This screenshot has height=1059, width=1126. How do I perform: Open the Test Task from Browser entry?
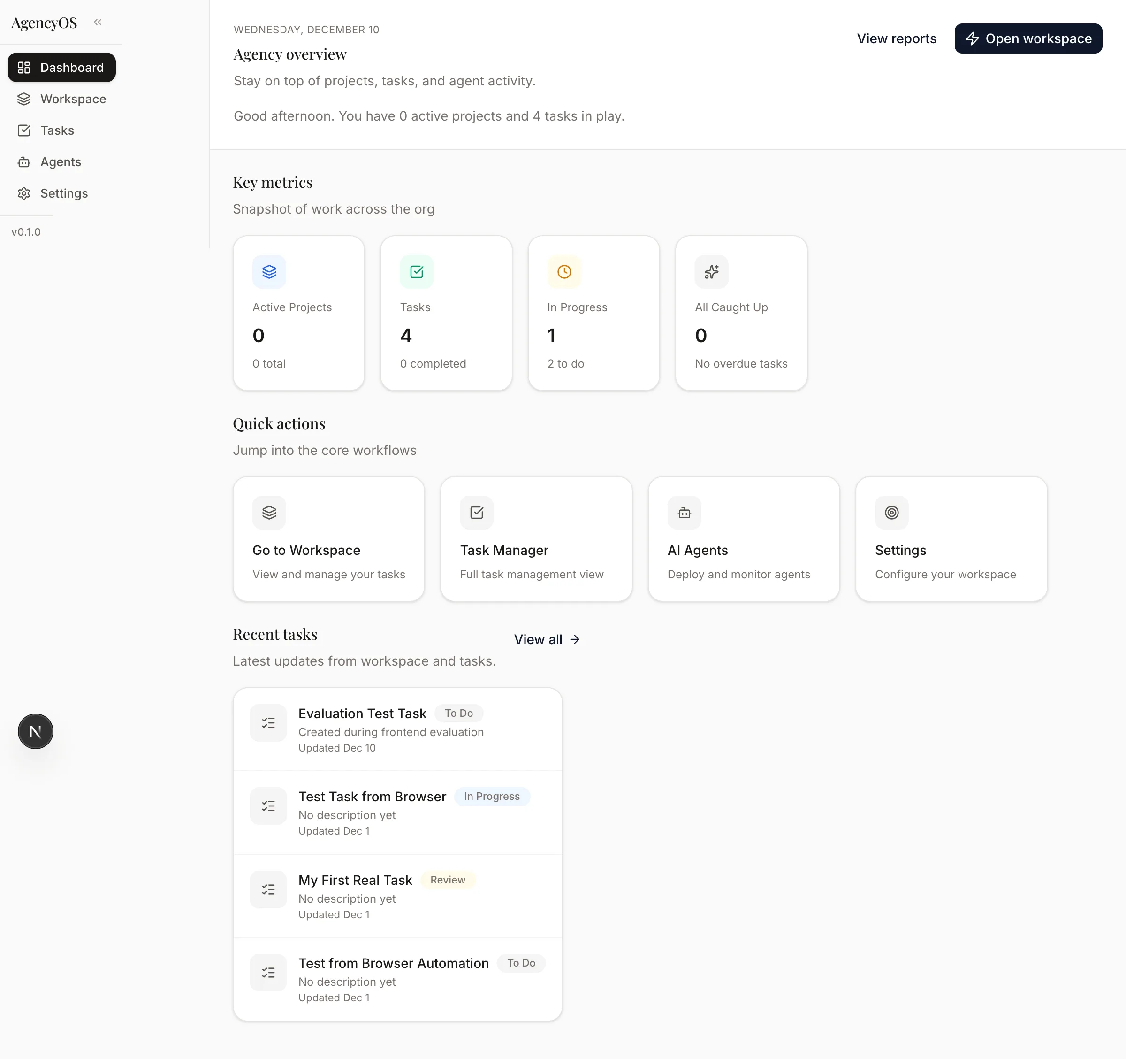(x=372, y=796)
